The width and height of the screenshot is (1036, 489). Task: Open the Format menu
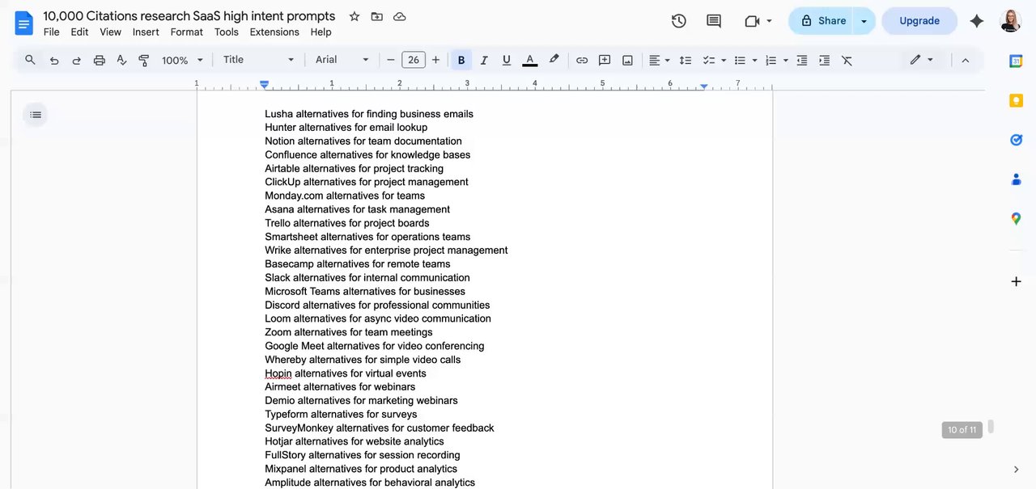coord(186,32)
